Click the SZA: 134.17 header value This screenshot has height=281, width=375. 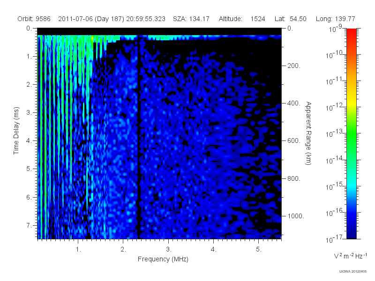[x=191, y=19]
